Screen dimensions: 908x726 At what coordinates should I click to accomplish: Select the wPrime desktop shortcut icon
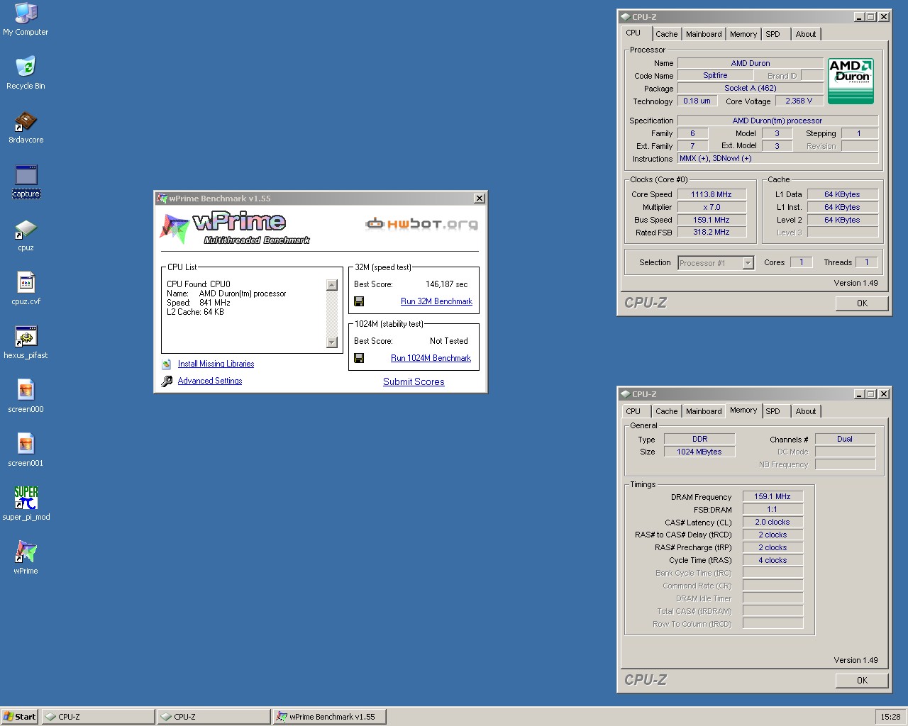point(26,552)
